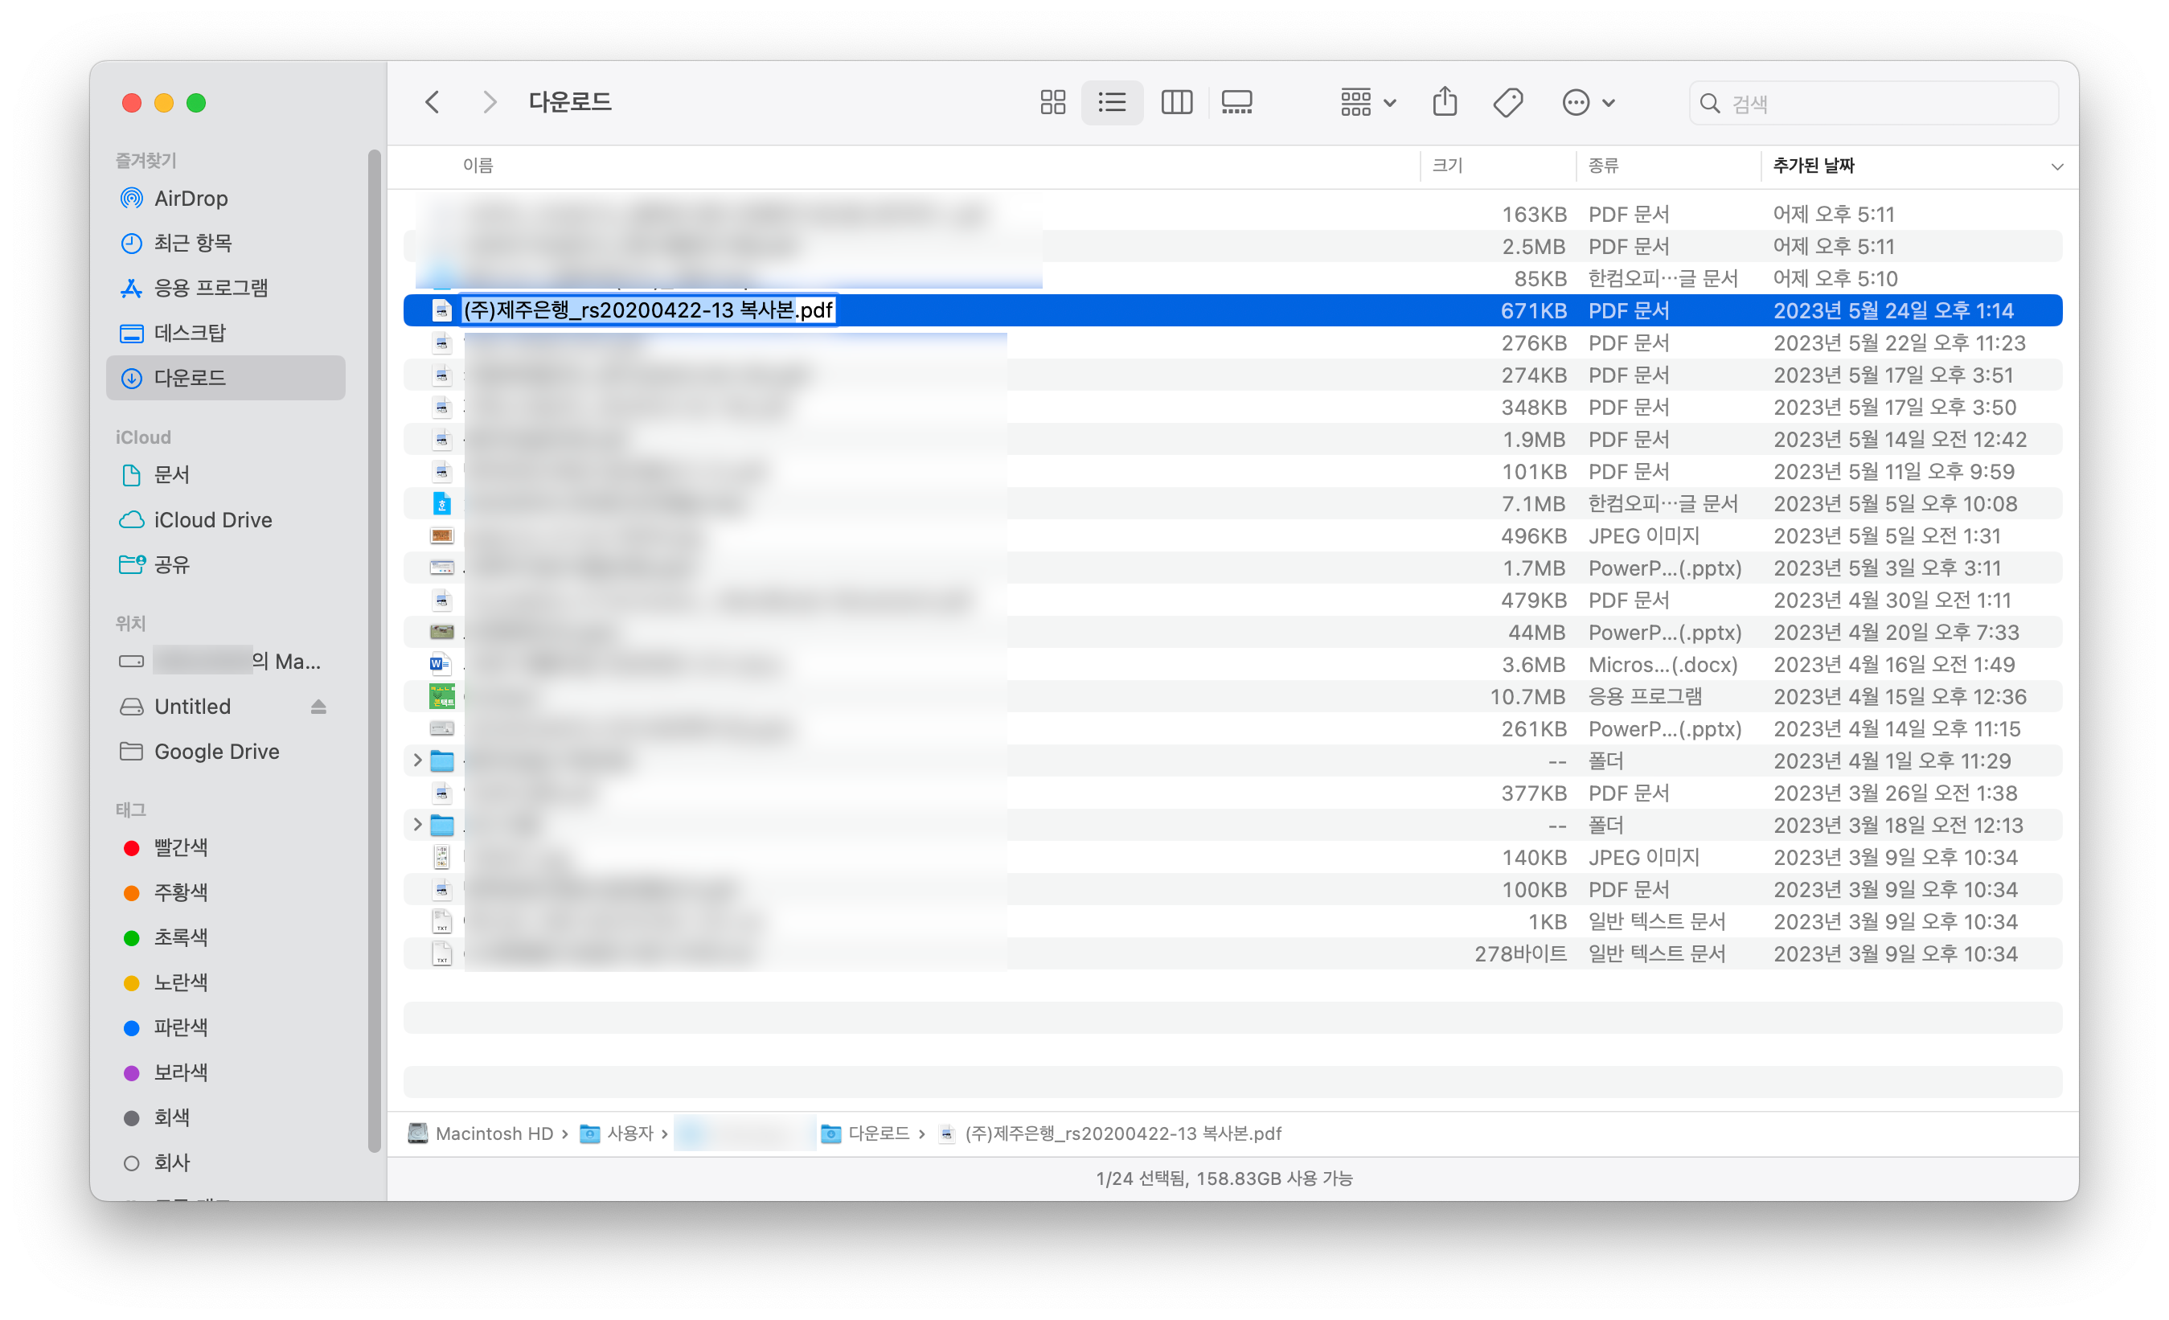Click the Word document icon in file list
This screenshot has width=2169, height=1320.
click(440, 664)
